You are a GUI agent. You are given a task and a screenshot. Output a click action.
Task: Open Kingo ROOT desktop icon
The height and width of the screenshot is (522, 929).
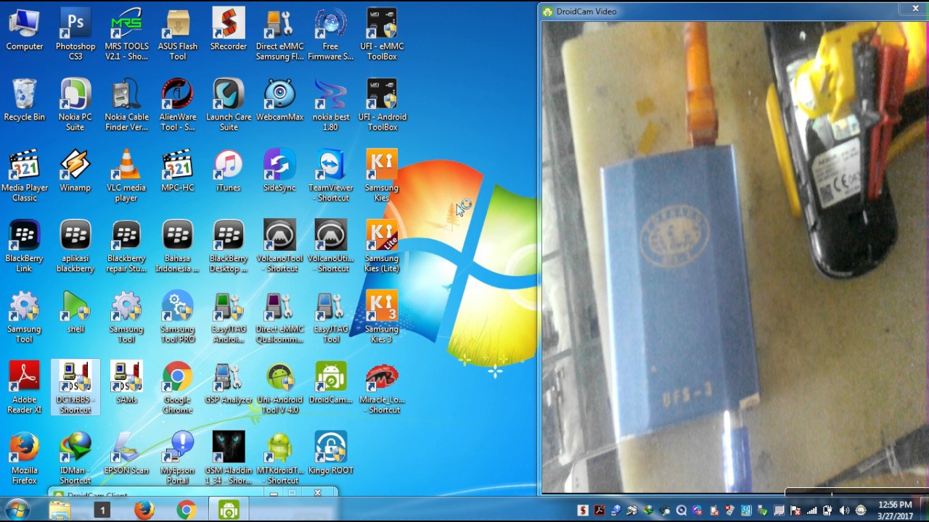[x=331, y=455]
